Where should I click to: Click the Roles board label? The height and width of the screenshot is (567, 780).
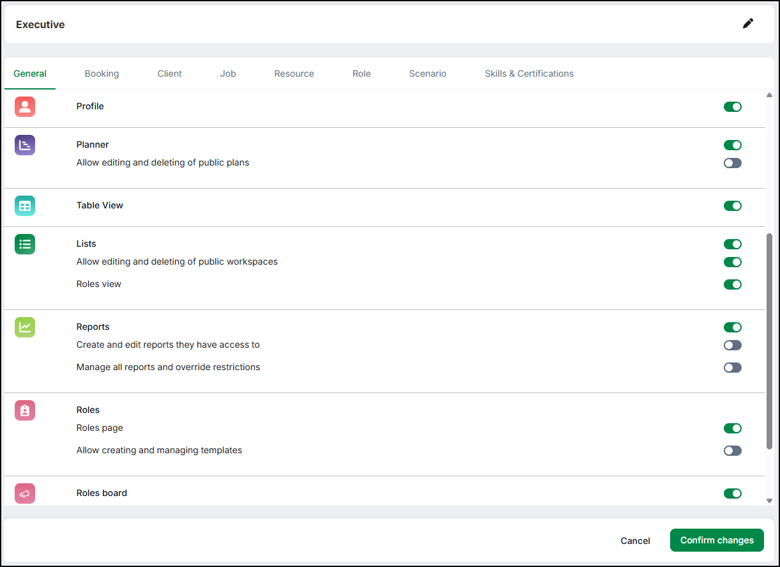point(102,493)
